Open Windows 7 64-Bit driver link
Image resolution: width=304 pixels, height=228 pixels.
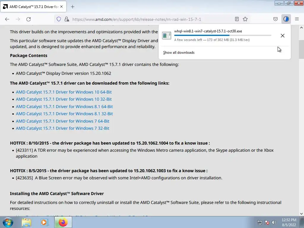click(63, 121)
